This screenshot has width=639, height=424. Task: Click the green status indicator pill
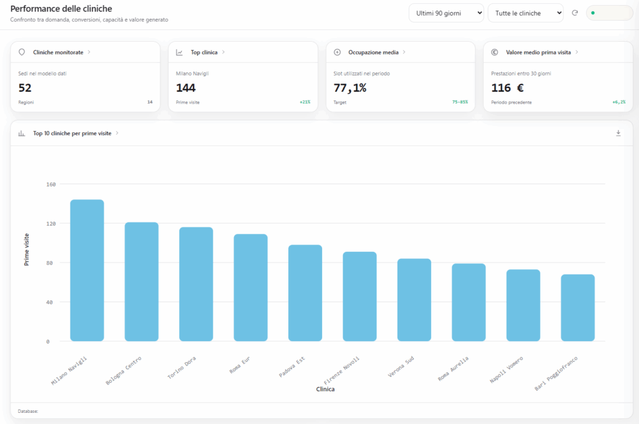pyautogui.click(x=609, y=13)
